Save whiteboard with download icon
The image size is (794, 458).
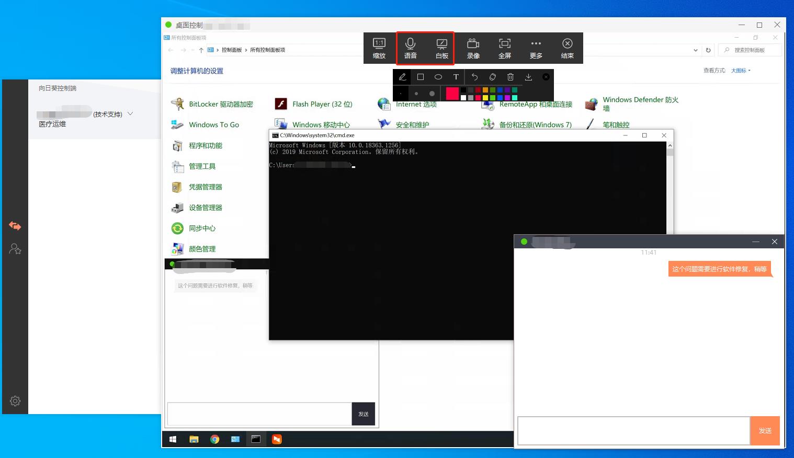click(x=528, y=77)
